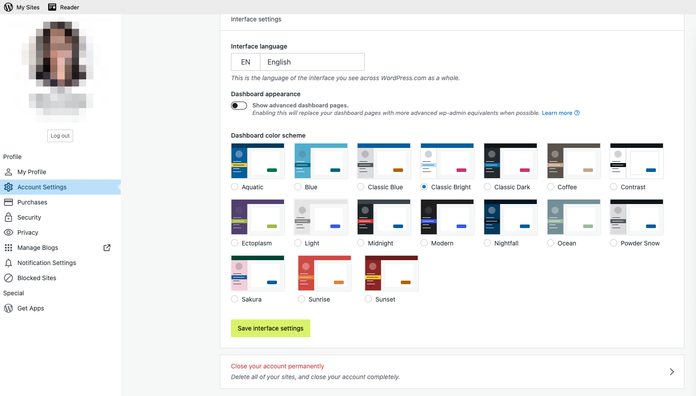Click the Notification Settings bell icon
This screenshot has height=396, width=696.
click(8, 263)
